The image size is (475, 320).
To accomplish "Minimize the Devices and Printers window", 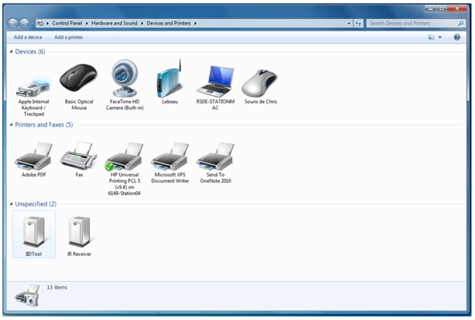I will coord(430,8).
